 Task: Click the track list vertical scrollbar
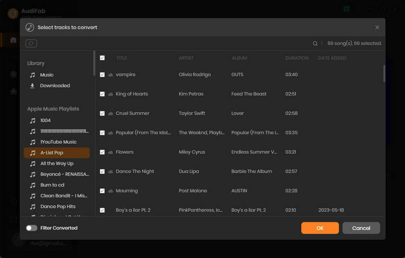pyautogui.click(x=384, y=74)
